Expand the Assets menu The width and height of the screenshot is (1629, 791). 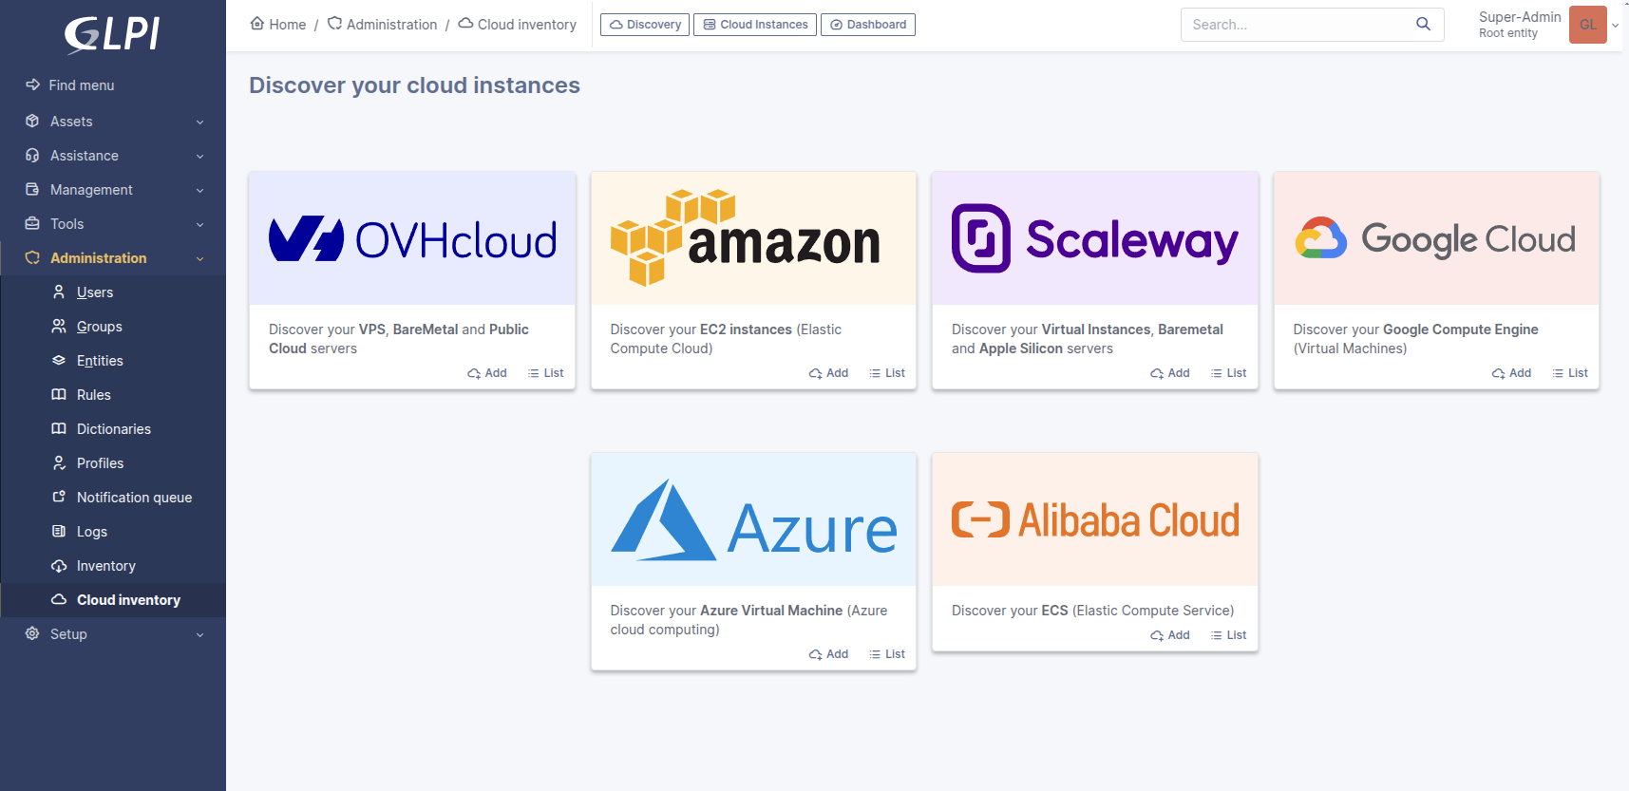tap(113, 122)
